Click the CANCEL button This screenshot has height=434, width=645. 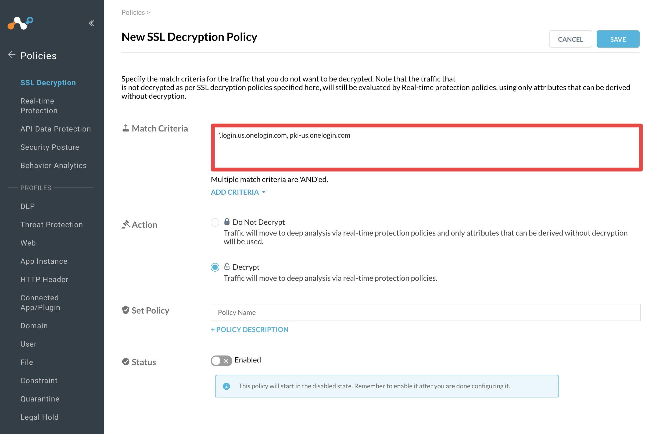[x=570, y=39]
